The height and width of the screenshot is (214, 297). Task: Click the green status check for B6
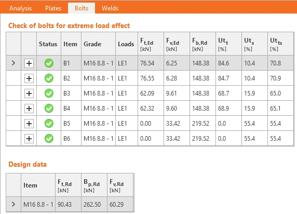(x=49, y=138)
